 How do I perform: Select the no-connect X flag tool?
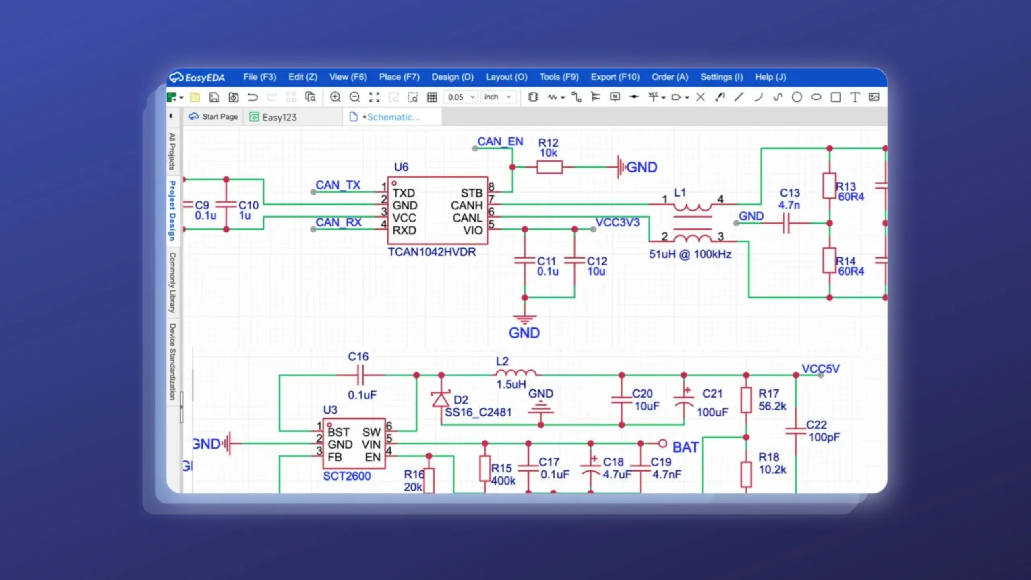(700, 97)
